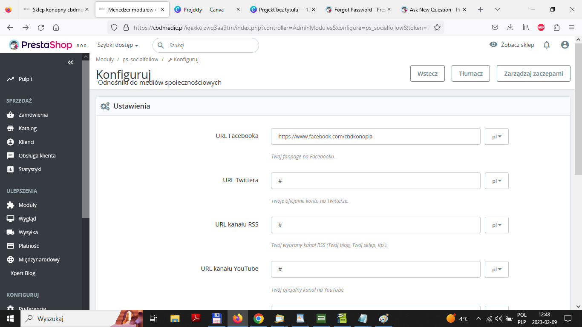
Task: Open the Firefox home page
Action: click(56, 27)
